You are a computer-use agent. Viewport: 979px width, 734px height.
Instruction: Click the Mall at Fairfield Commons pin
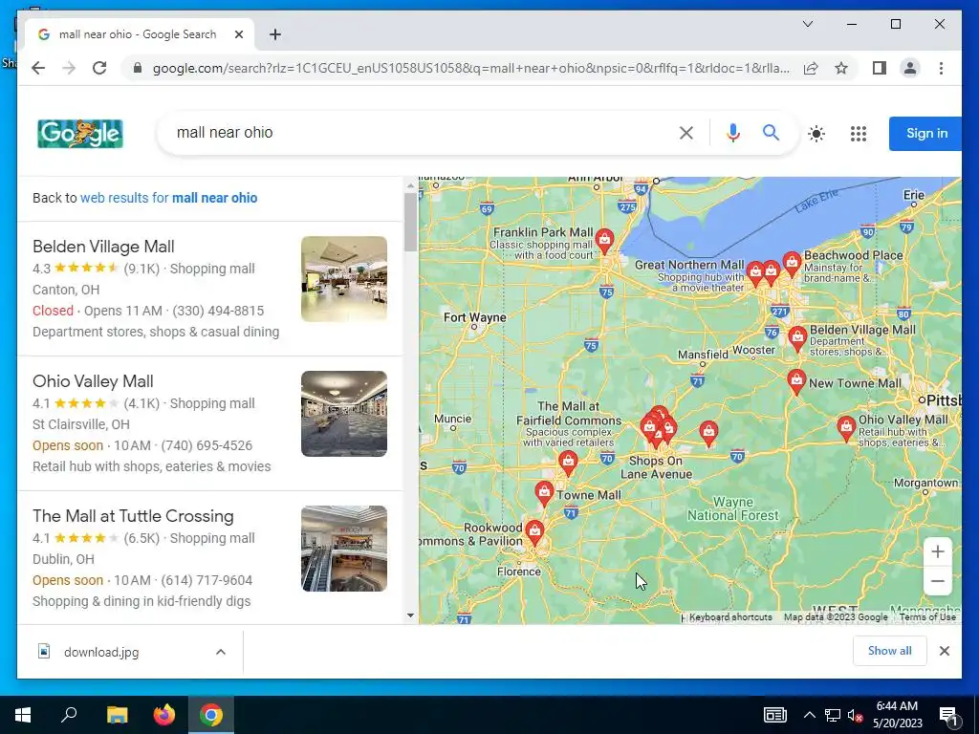(x=568, y=463)
